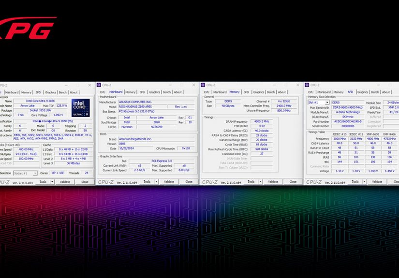The width and height of the screenshot is (399, 278).
Task: Open the Mainboard tab in the first CPU-Z window
Action: click(x=12, y=92)
